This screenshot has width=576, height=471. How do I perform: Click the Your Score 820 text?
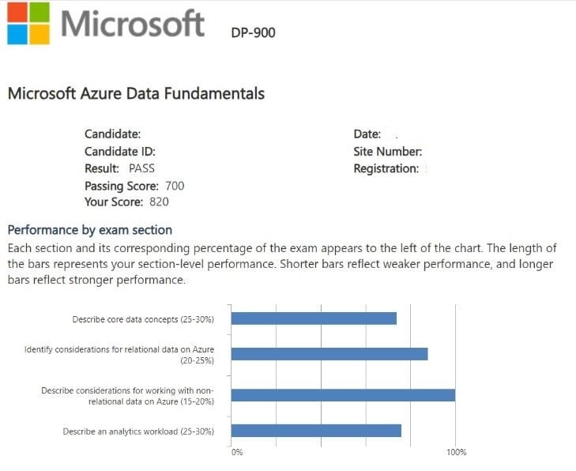[x=126, y=202]
